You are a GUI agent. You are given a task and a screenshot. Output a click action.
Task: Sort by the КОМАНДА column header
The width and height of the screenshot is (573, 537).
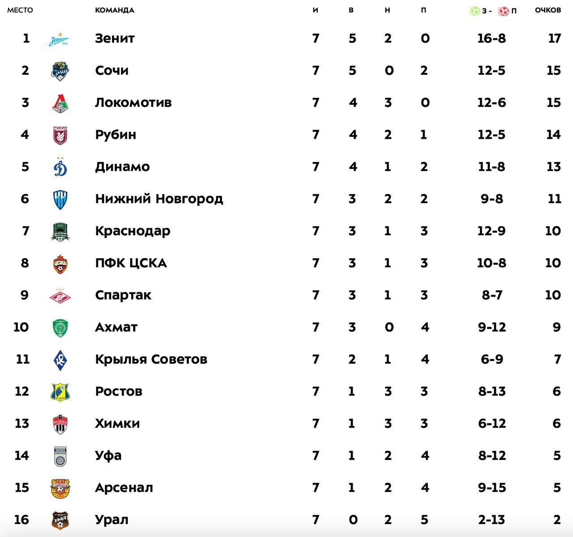tap(115, 10)
